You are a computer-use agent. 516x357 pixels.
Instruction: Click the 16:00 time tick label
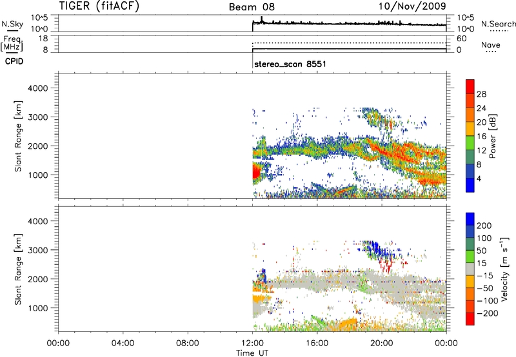pyautogui.click(x=317, y=343)
